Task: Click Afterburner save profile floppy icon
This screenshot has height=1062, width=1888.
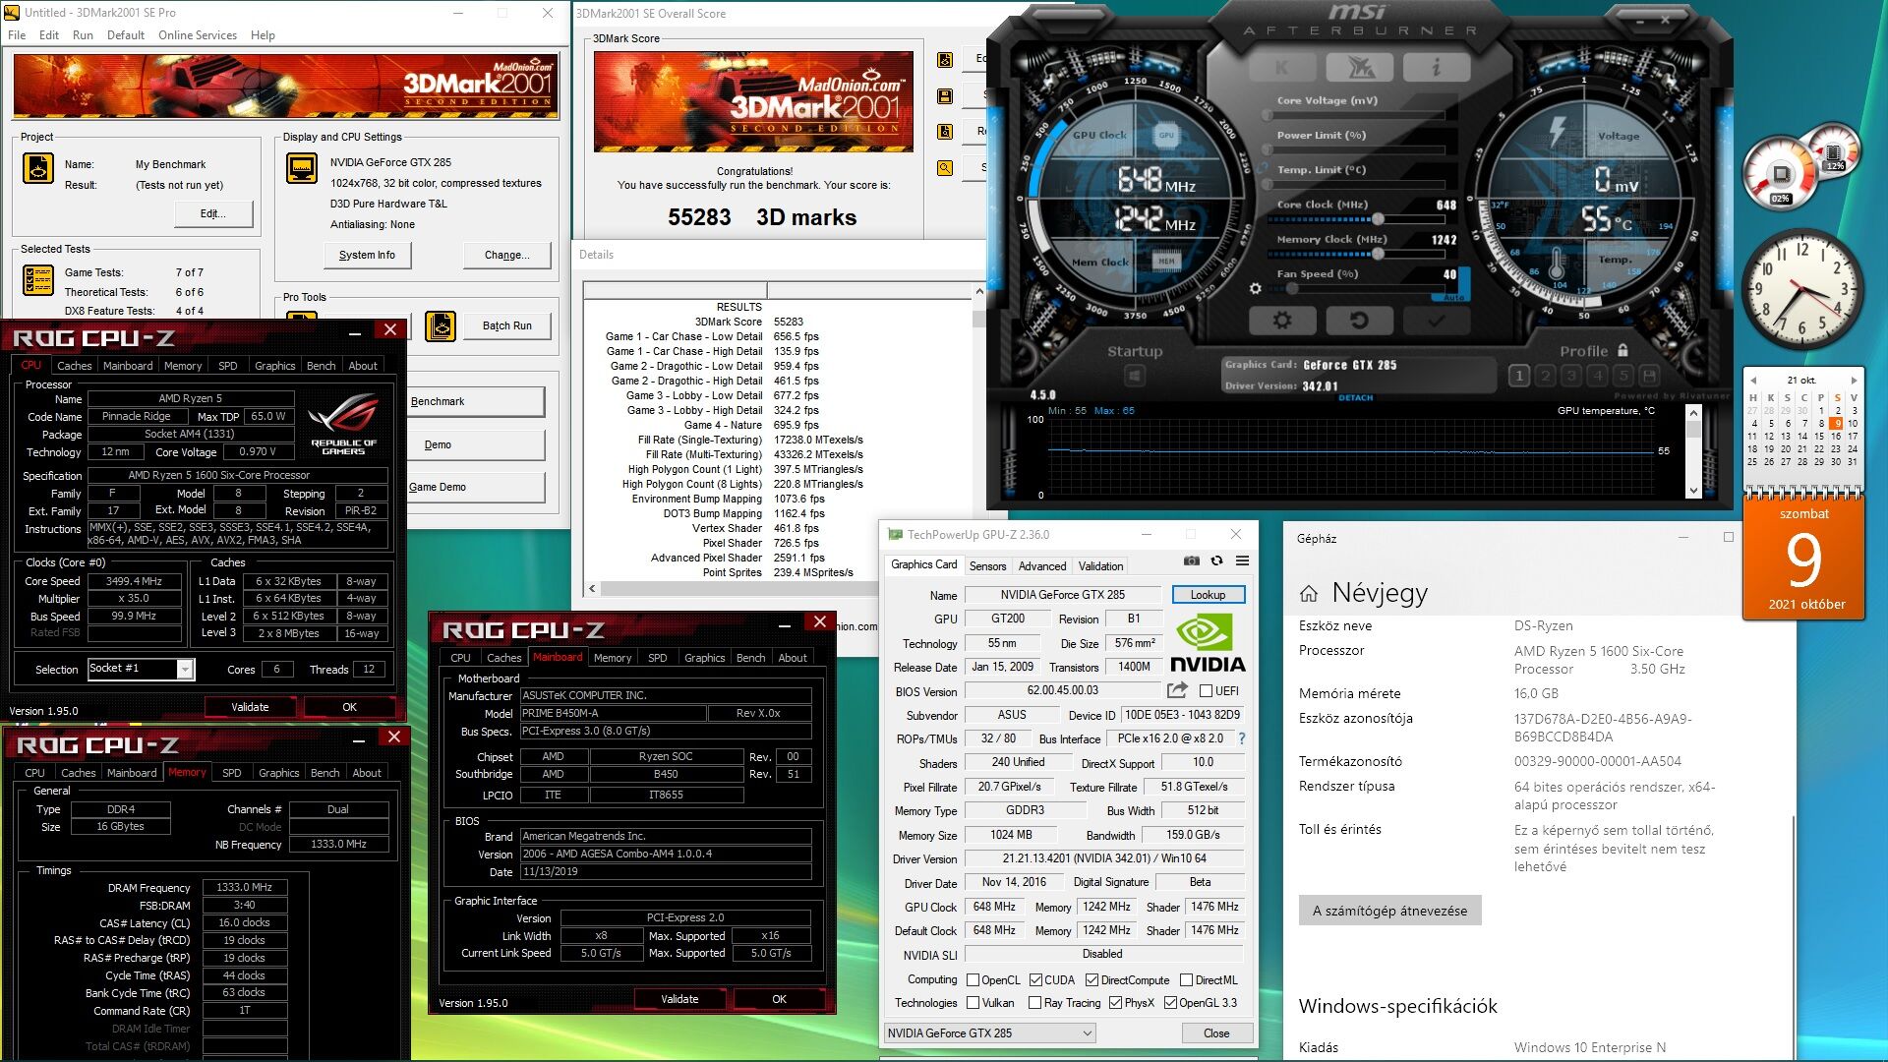Action: click(x=1649, y=376)
